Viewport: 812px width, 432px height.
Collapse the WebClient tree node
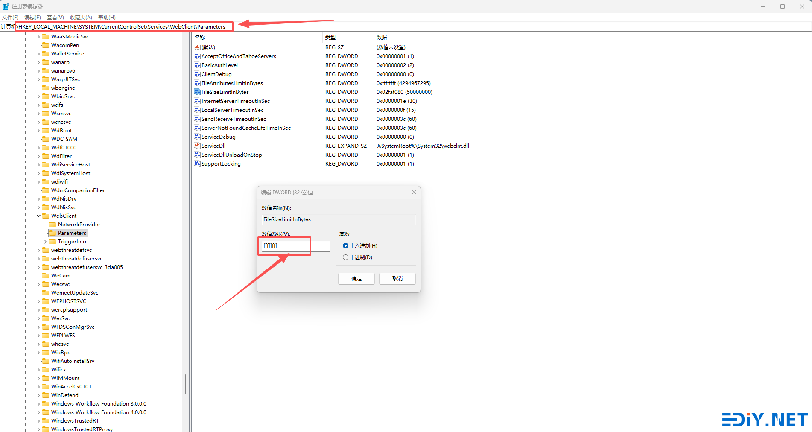tap(38, 216)
